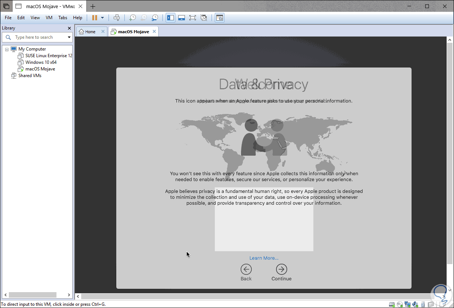The image size is (454, 308).
Task: Select SUSE Linux Enterprise 12 VM
Action: click(49, 56)
